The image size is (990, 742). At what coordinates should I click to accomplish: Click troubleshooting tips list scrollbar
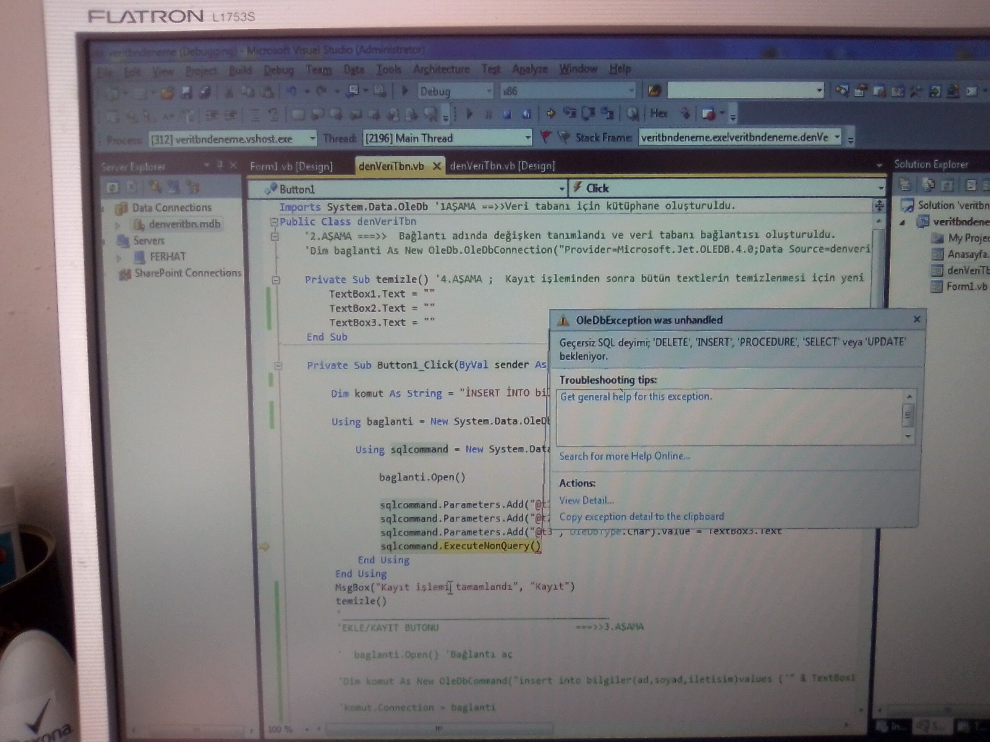pyautogui.click(x=907, y=416)
